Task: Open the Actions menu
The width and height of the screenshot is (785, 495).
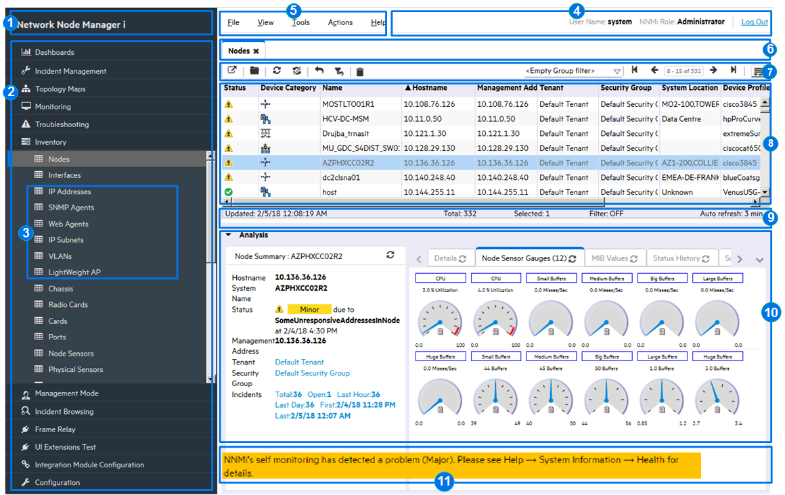Action: (x=340, y=22)
